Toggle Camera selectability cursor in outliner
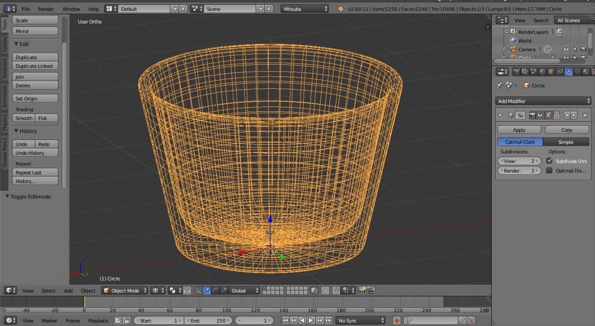Viewport: 595px width, 326px height. tap(575, 49)
